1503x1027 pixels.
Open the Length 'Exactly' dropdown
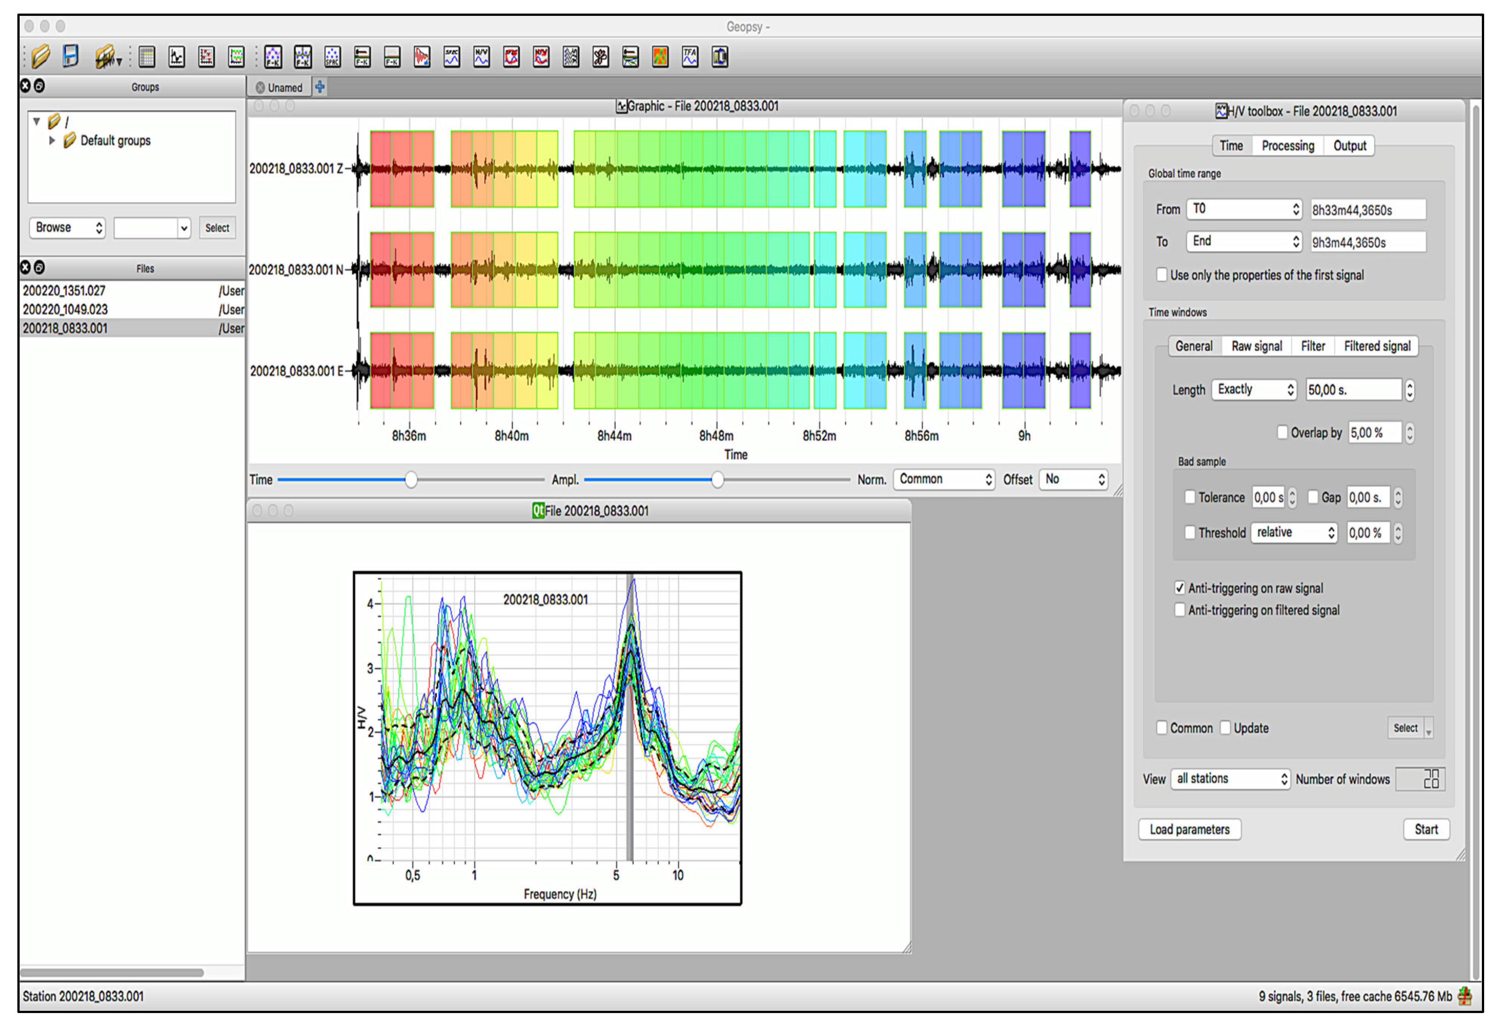coord(1254,390)
